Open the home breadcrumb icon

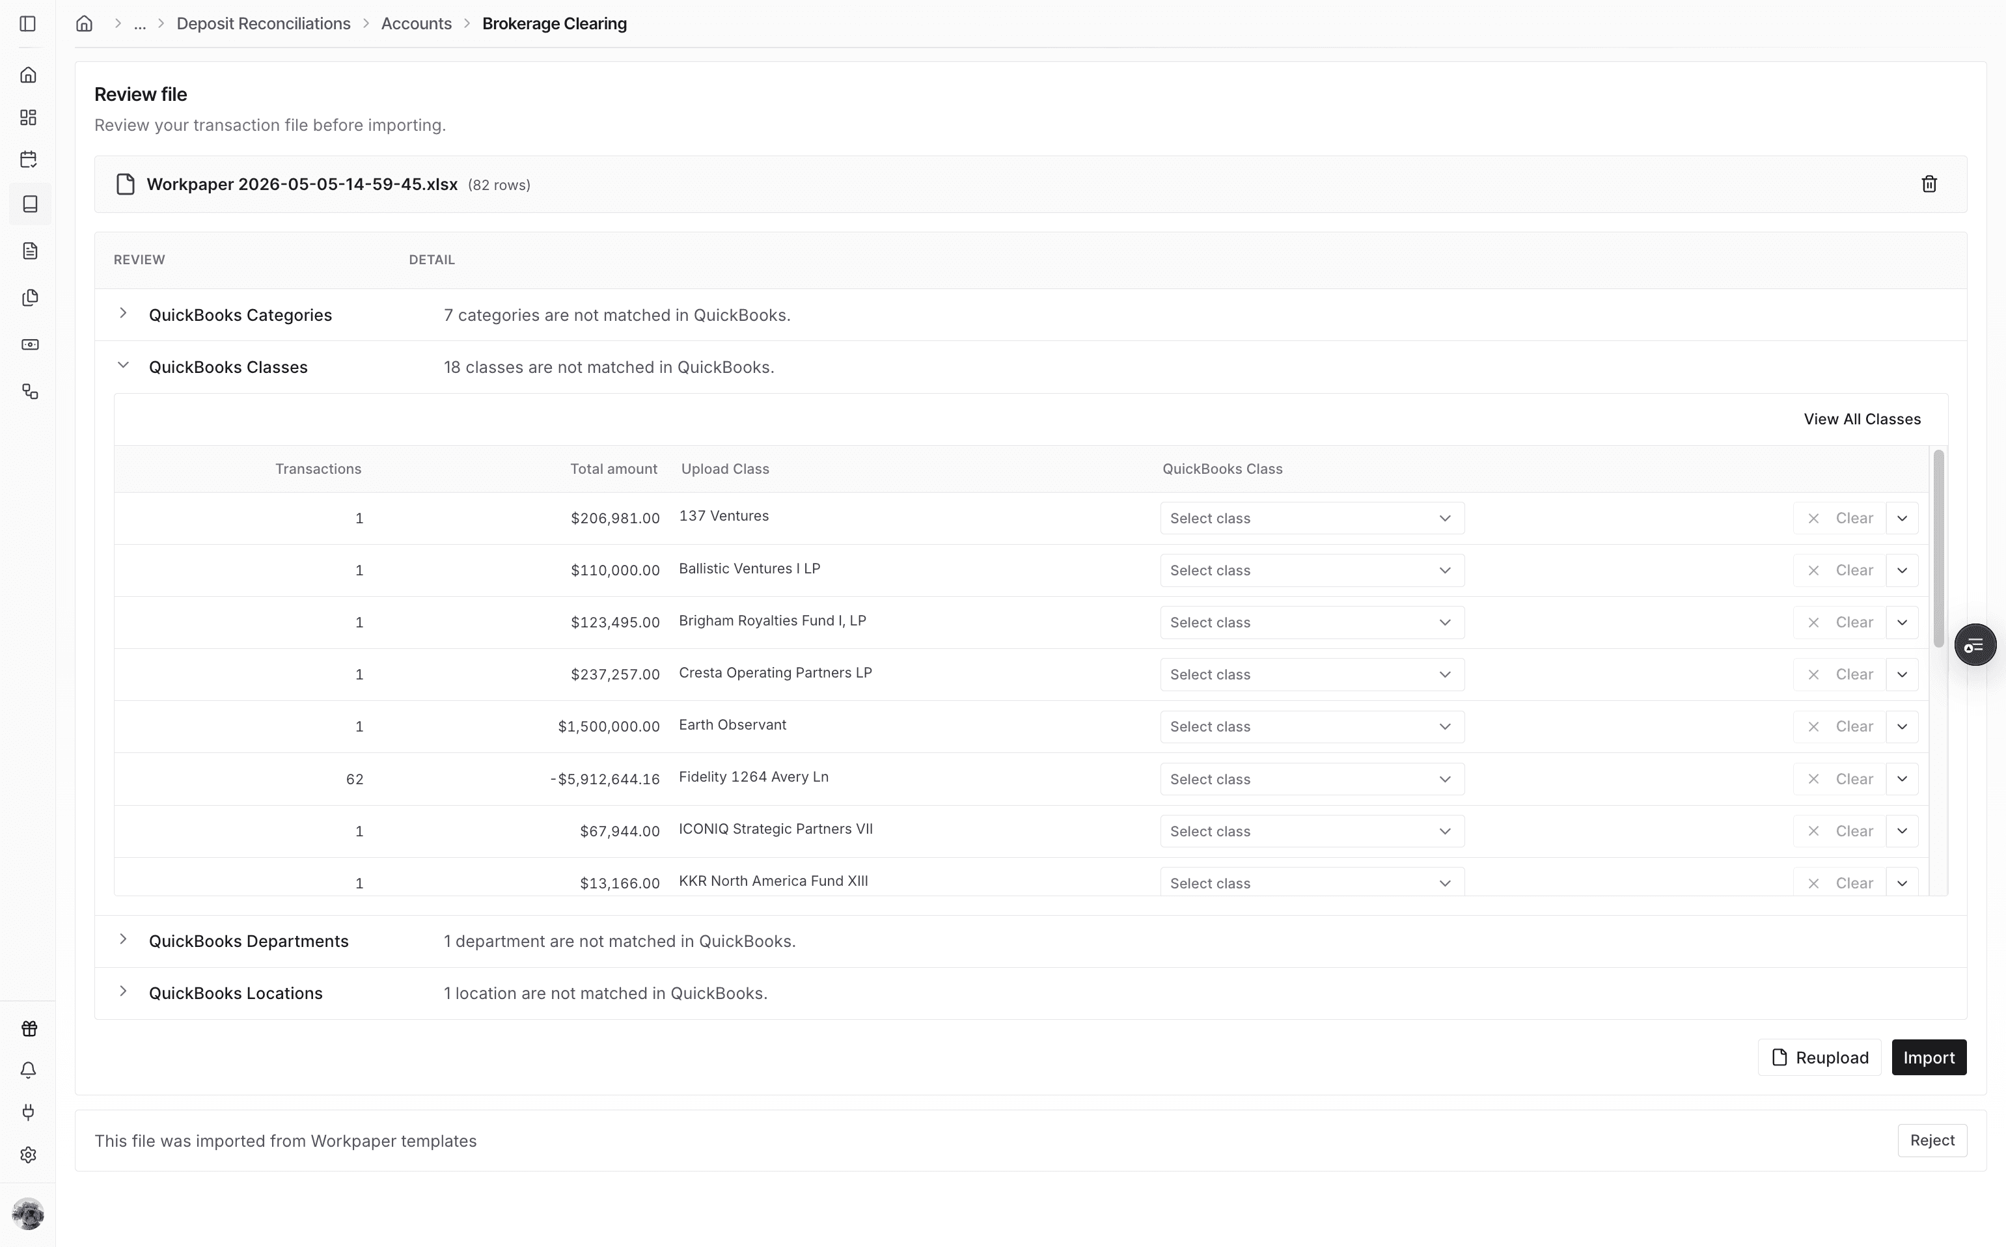(84, 24)
